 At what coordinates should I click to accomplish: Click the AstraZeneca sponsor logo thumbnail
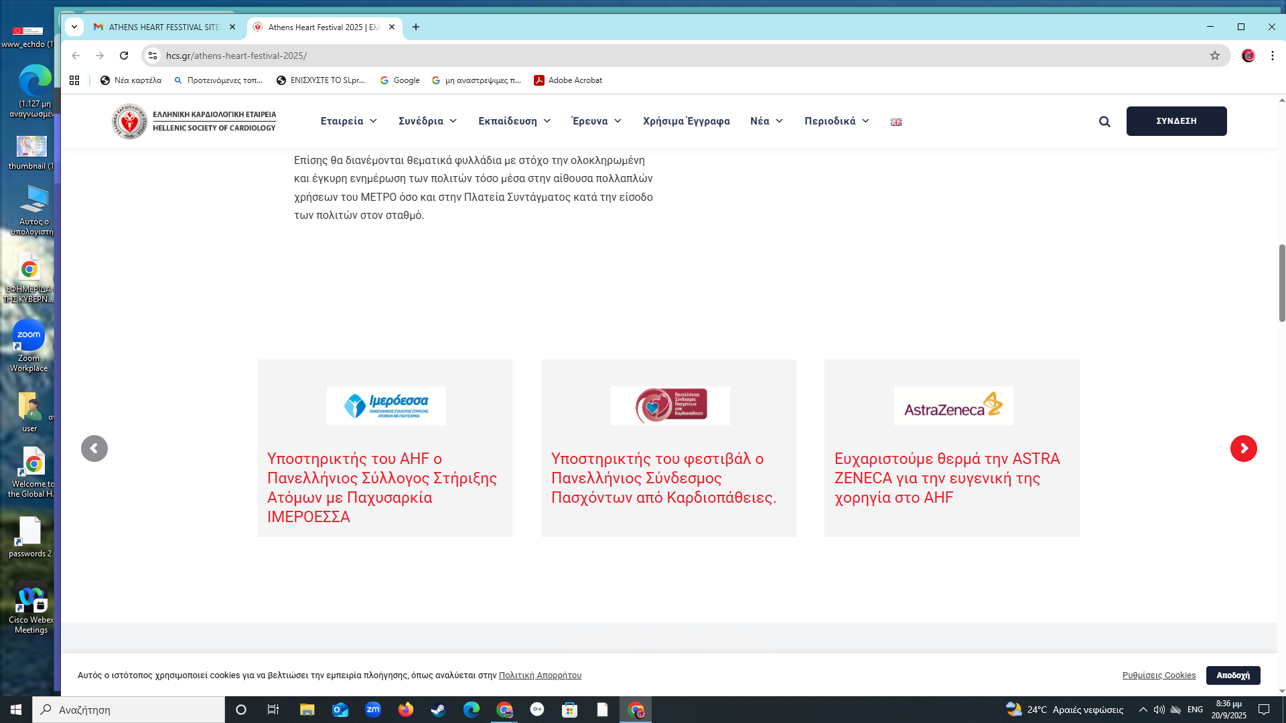click(x=953, y=406)
